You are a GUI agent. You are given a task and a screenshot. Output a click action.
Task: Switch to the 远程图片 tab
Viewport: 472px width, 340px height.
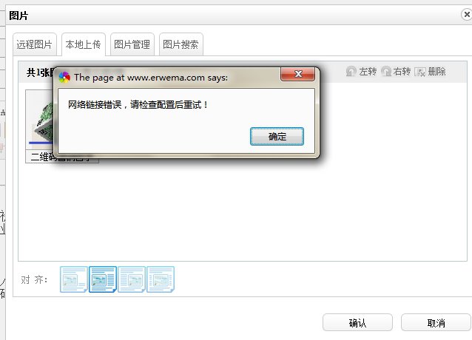click(34, 44)
